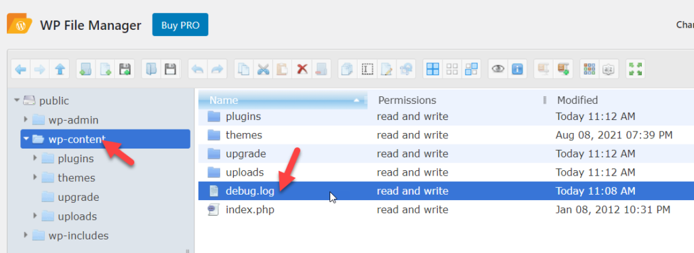This screenshot has width=694, height=253.
Task: Cut the selected file with scissors icon
Action: click(x=263, y=69)
